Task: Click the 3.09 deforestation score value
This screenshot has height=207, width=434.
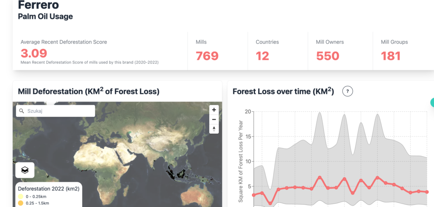Action: pyautogui.click(x=34, y=53)
